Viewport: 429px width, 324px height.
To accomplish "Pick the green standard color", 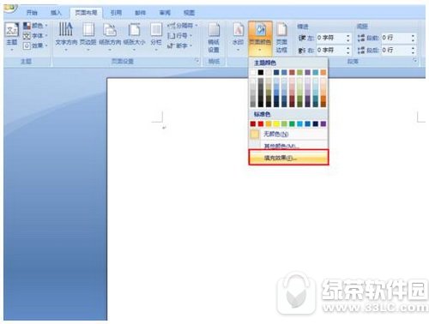I will (292, 123).
